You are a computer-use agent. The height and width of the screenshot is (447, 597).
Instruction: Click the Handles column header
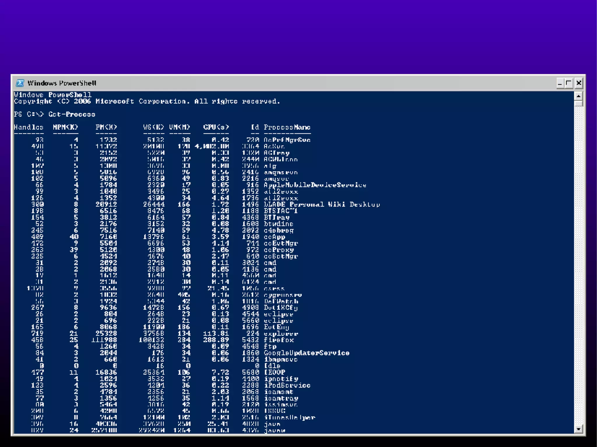coord(29,127)
